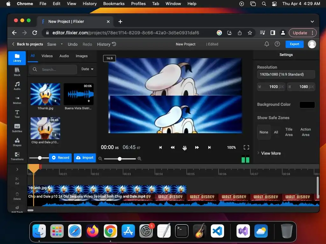Open the Subtitles panel
This screenshot has height=244, width=326.
tap(17, 128)
